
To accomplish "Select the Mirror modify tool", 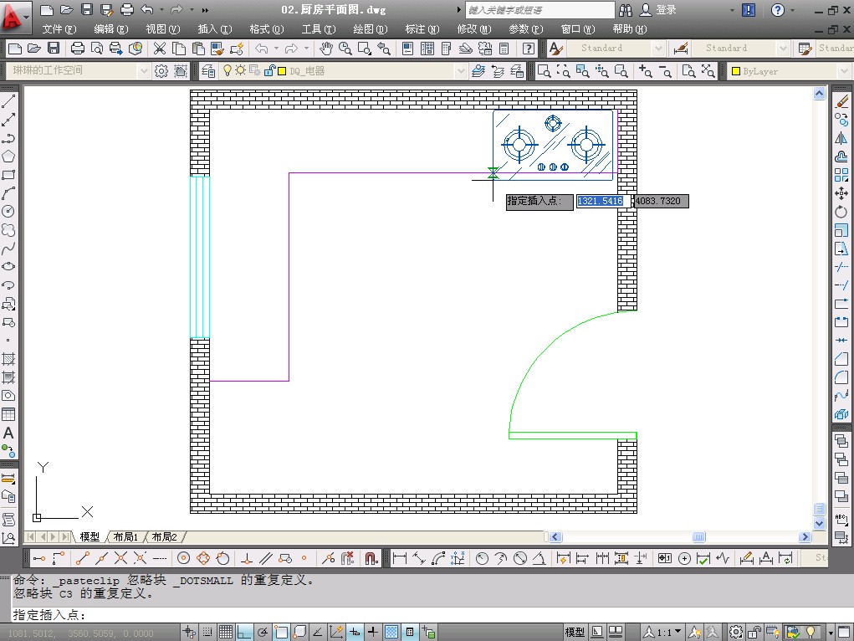I will [841, 138].
